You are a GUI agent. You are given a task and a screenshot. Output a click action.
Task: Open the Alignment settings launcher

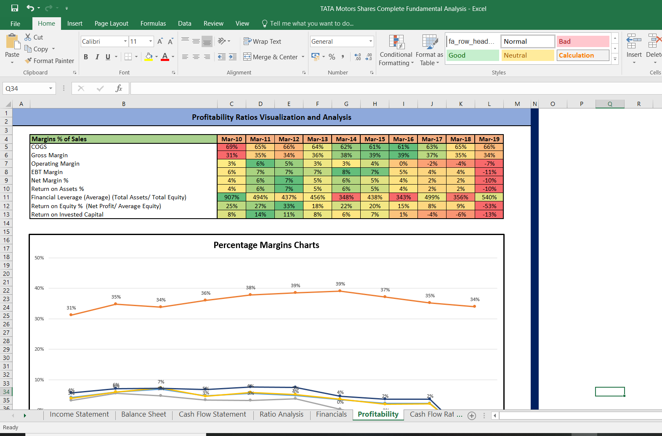[x=304, y=73]
